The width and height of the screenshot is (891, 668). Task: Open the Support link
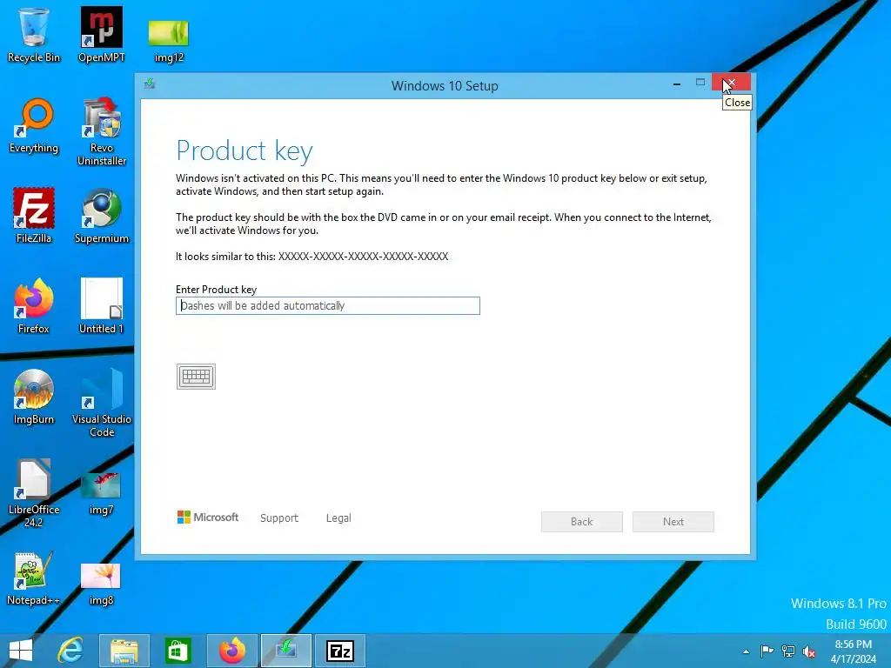click(x=279, y=518)
